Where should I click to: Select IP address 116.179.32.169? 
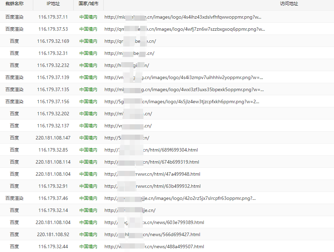pyautogui.click(x=53, y=41)
